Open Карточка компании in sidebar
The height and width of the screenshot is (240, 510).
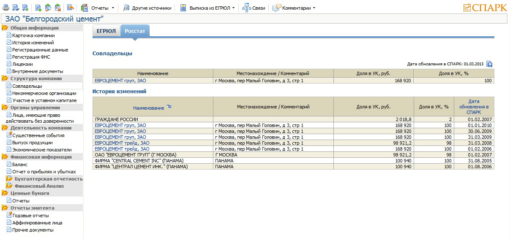click(x=33, y=35)
